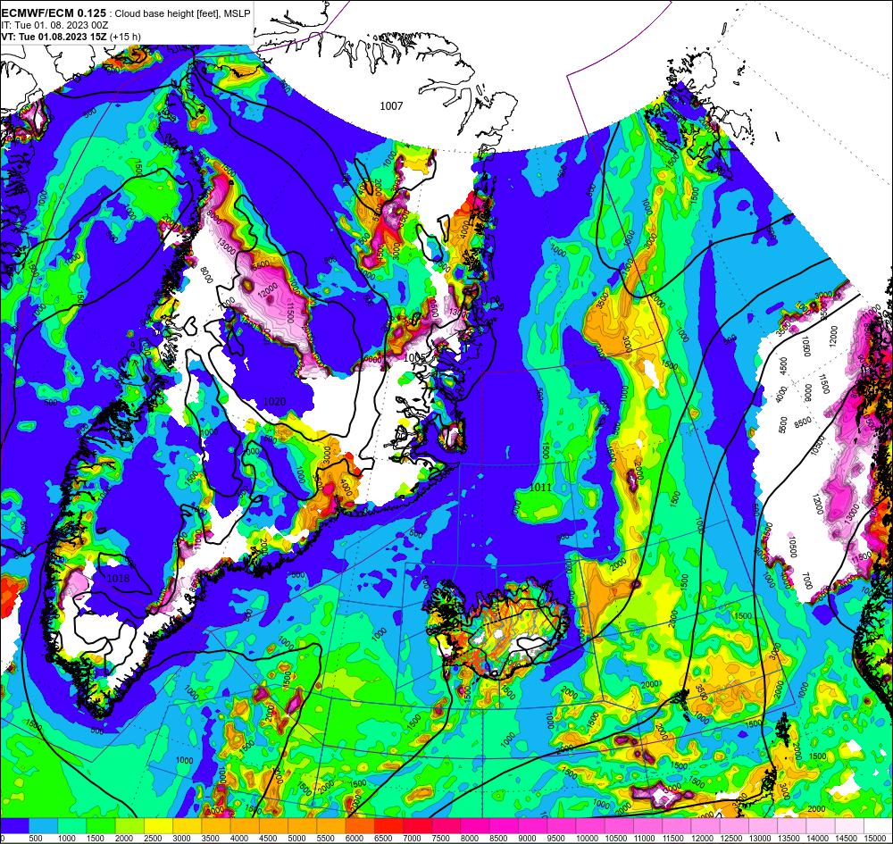Select the 1018 pressure label

click(x=118, y=578)
